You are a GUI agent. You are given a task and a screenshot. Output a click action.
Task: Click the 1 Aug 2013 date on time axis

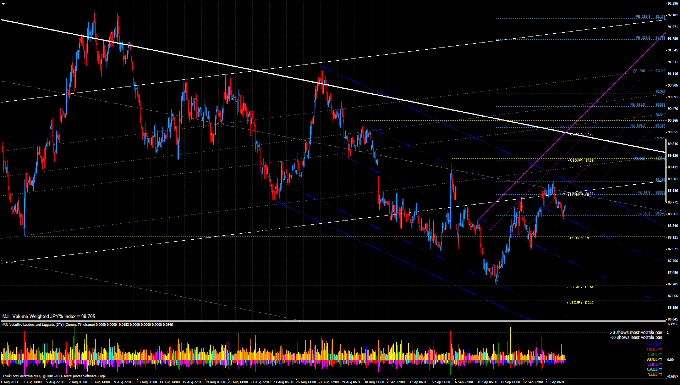point(9,382)
